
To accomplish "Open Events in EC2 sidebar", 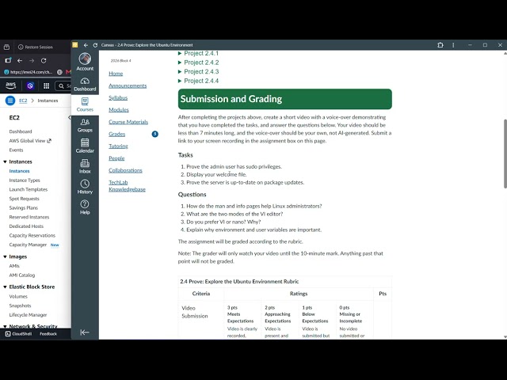I will coord(16,150).
